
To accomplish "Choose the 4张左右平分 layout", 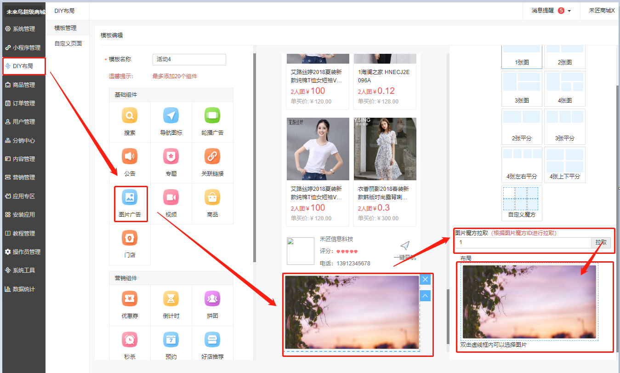I will pos(522,165).
